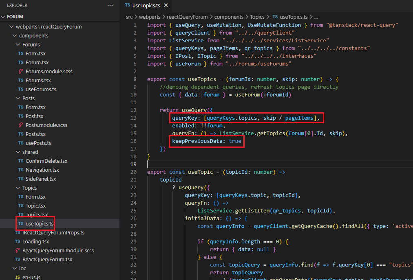
Task: Select the useTopics.ts editor tab
Action: (x=146, y=5)
